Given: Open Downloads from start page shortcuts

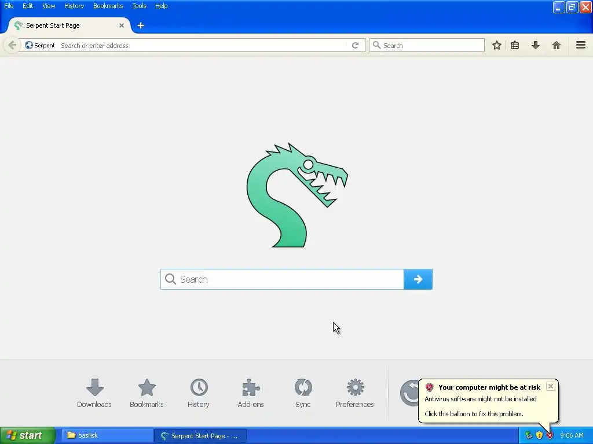Looking at the screenshot, I should [94, 393].
